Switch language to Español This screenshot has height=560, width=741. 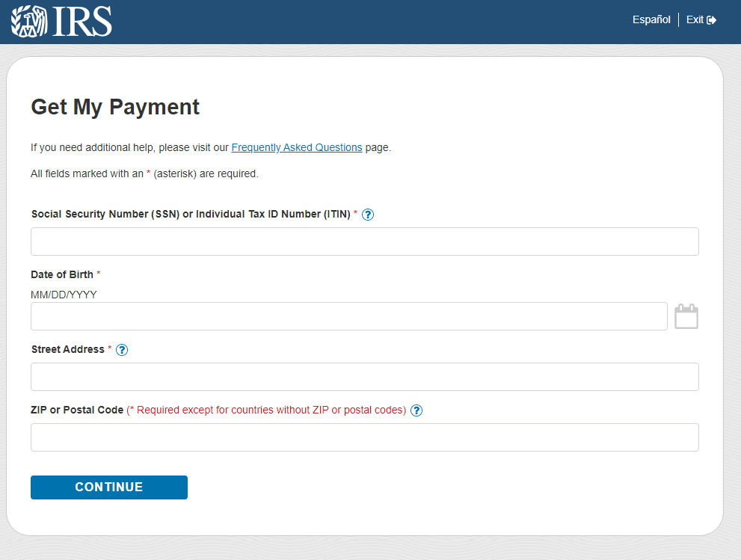(651, 20)
